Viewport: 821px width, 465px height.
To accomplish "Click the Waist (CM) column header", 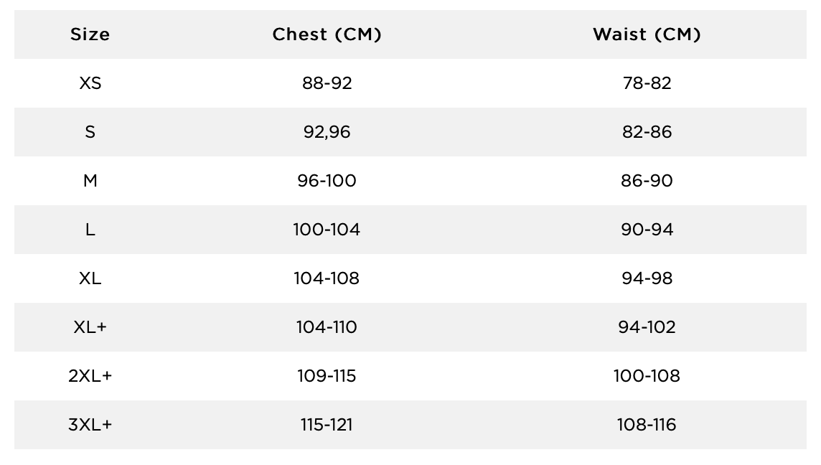I will click(x=647, y=34).
